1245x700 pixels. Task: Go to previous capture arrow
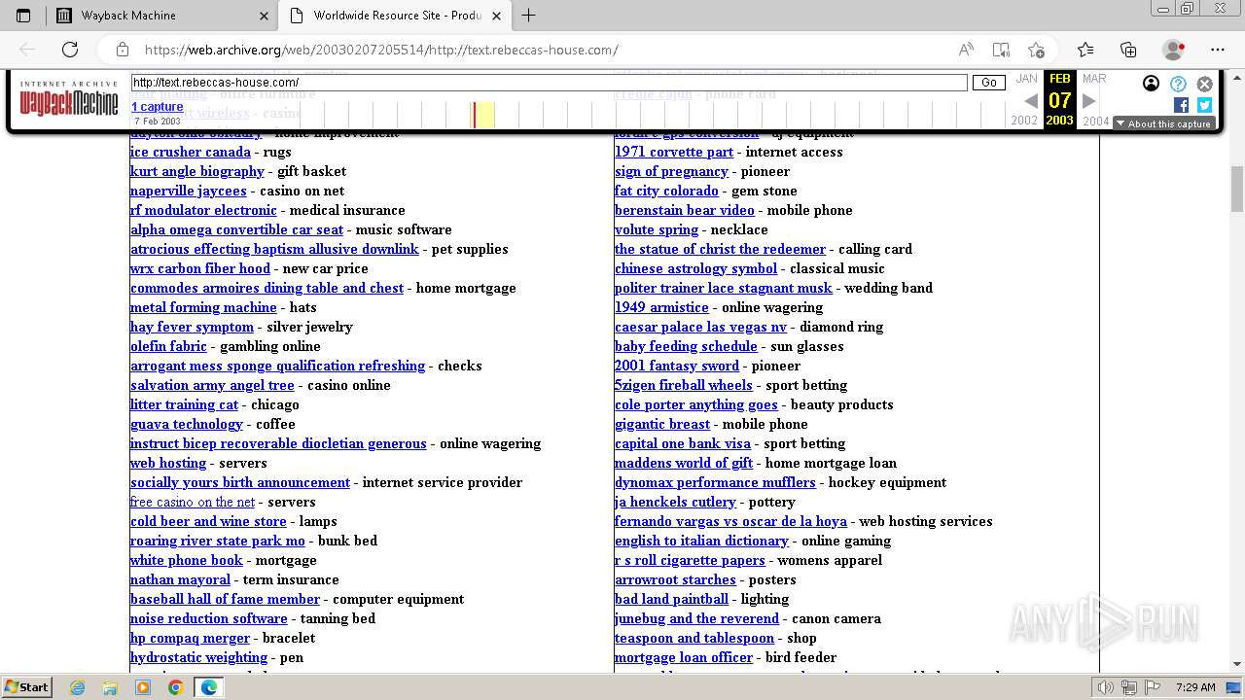coord(1031,100)
